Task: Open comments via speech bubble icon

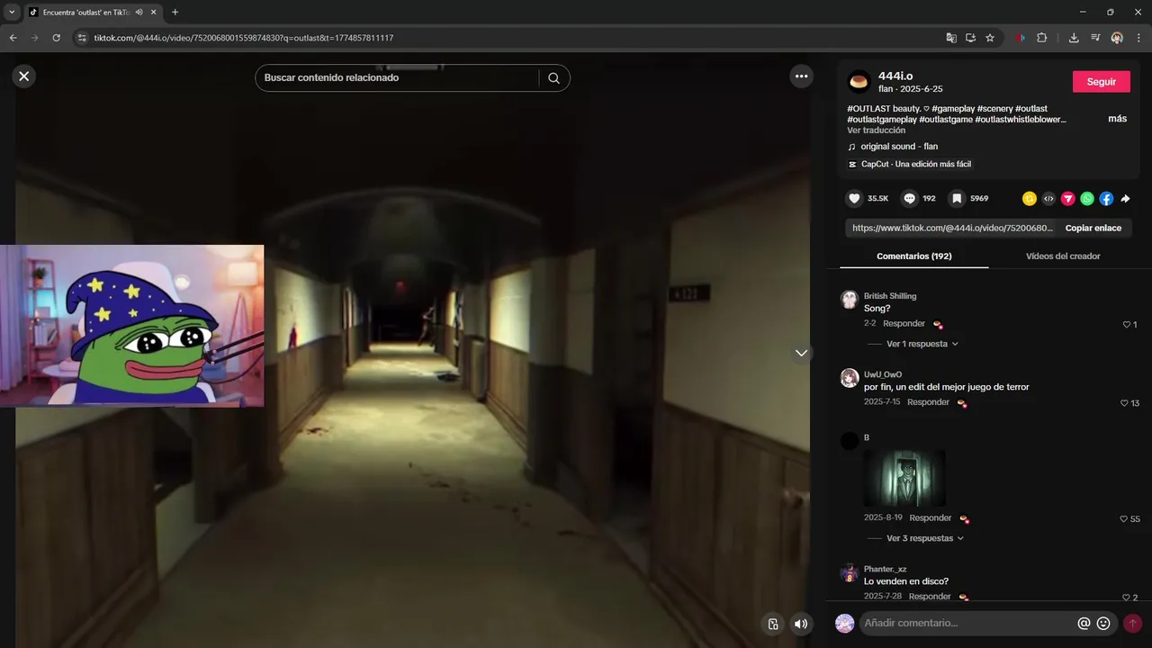Action: [910, 198]
